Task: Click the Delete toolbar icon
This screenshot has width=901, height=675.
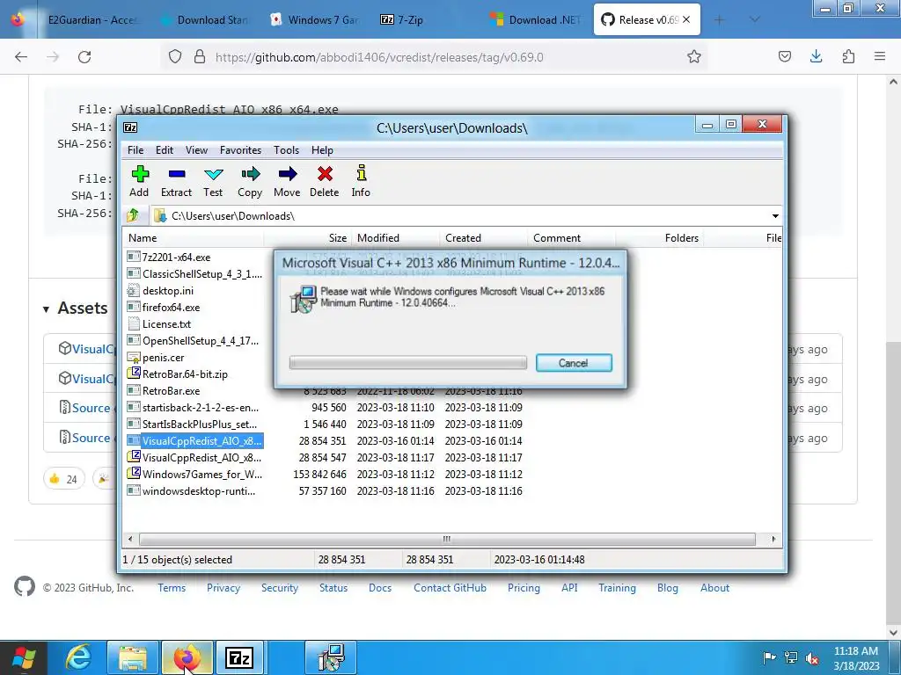Action: (324, 181)
